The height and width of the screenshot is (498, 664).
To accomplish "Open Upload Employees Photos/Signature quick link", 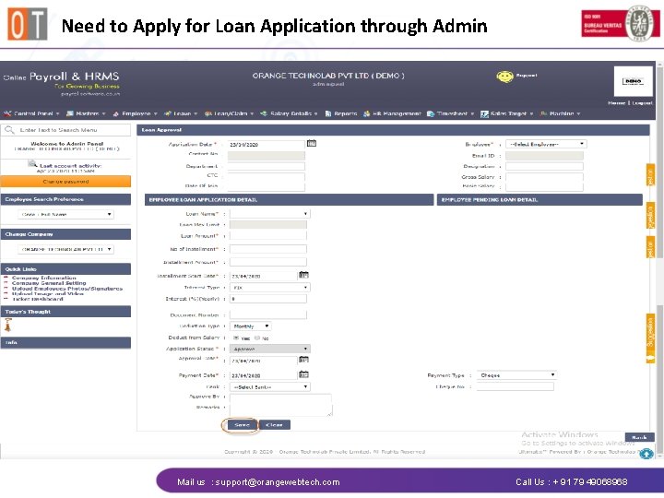I will click(67, 289).
